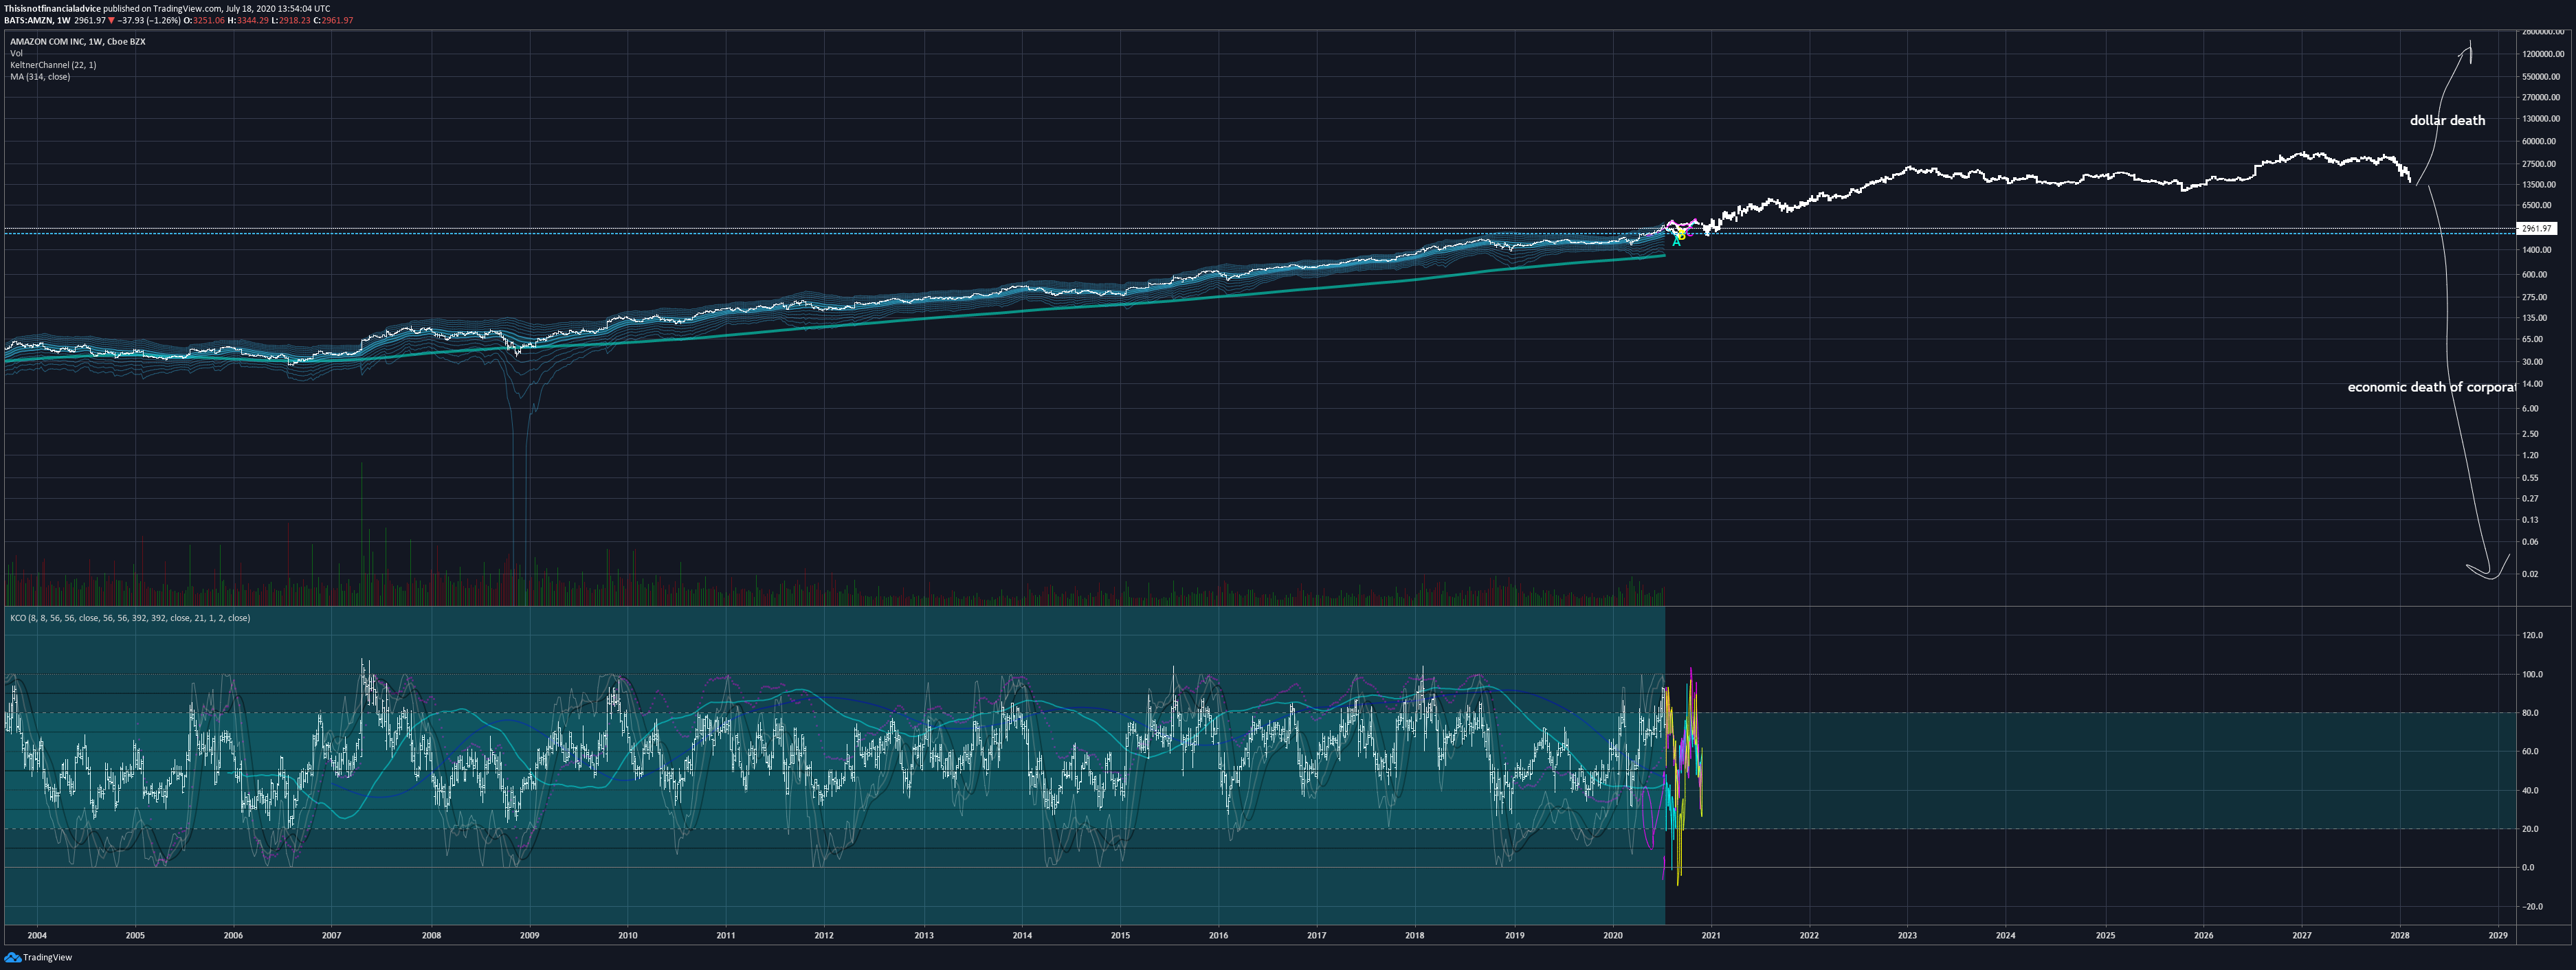The image size is (2576, 970).
Task: Click the 2023 label on time axis
Action: tap(1907, 936)
